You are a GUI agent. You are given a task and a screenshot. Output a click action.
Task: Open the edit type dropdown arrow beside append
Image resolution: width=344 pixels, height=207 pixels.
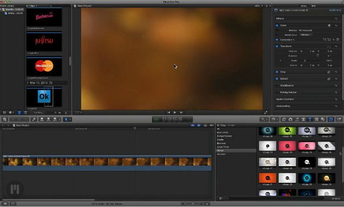point(60,120)
